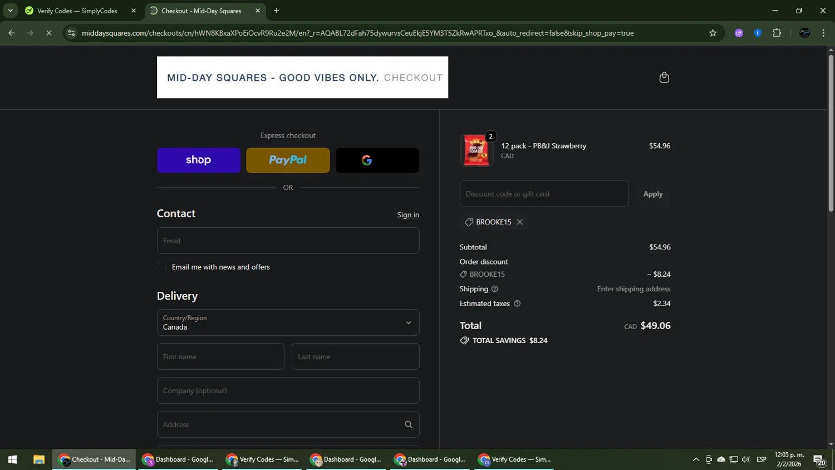Screen dimensions: 835x470
Task: Click the purple extension icon in toolbar
Action: click(739, 33)
